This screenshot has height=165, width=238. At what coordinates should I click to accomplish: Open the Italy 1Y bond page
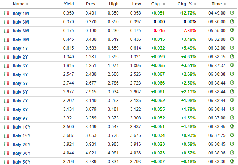(x=20, y=48)
